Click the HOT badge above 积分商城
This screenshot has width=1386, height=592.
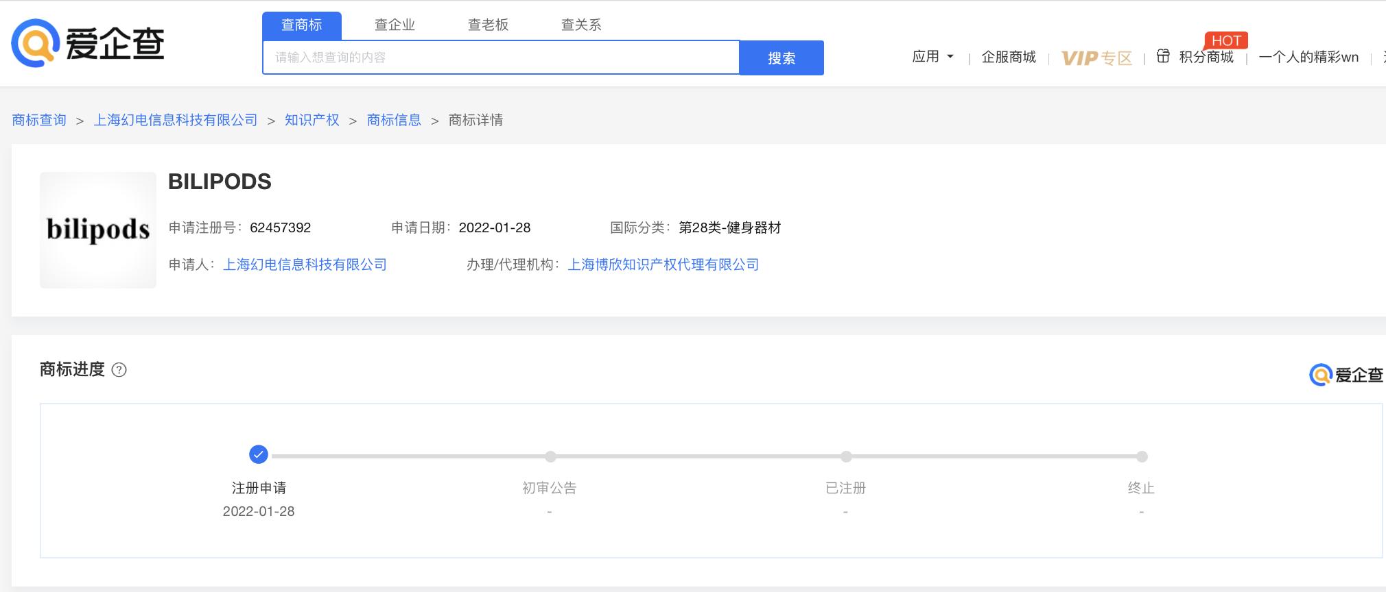coord(1225,40)
